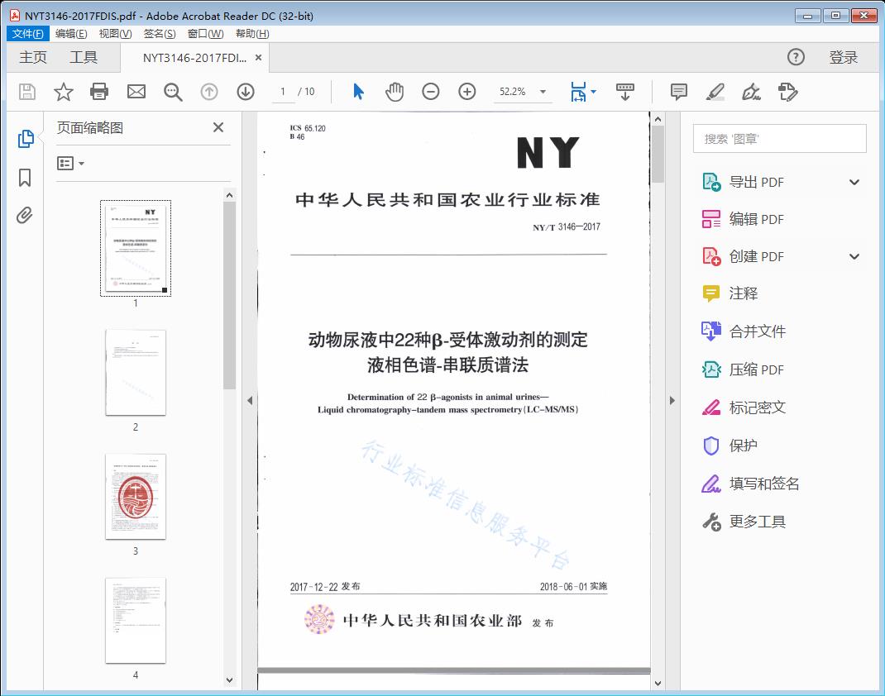Open the marquee zoom search icon
Image resolution: width=885 pixels, height=696 pixels.
172,92
